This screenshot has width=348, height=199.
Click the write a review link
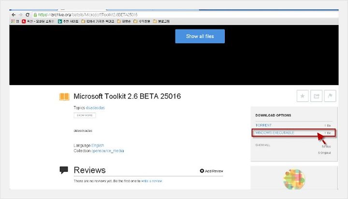[x=152, y=181]
